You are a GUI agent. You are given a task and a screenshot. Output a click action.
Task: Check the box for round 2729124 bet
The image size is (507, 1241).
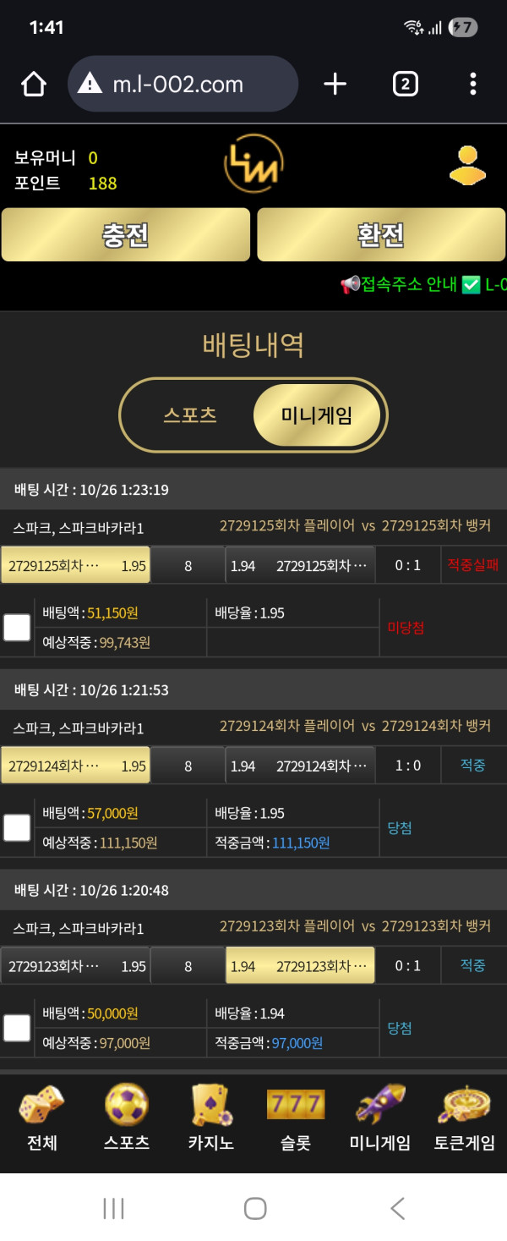pyautogui.click(x=17, y=827)
